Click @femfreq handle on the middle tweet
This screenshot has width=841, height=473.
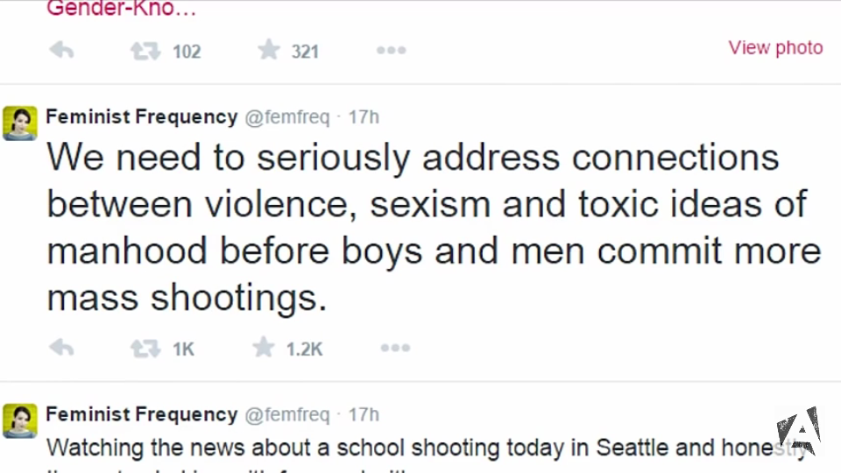[x=286, y=117]
